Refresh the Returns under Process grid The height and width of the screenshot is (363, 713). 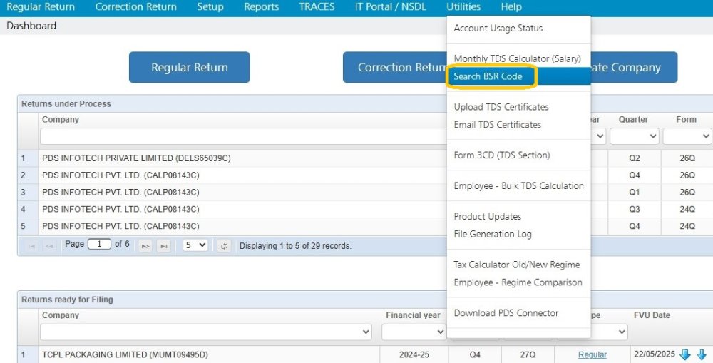click(x=224, y=246)
